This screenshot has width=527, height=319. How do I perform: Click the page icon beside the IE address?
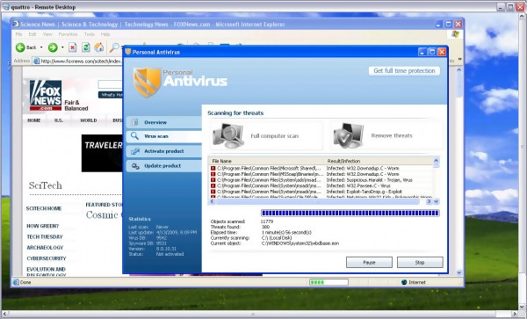click(x=36, y=61)
